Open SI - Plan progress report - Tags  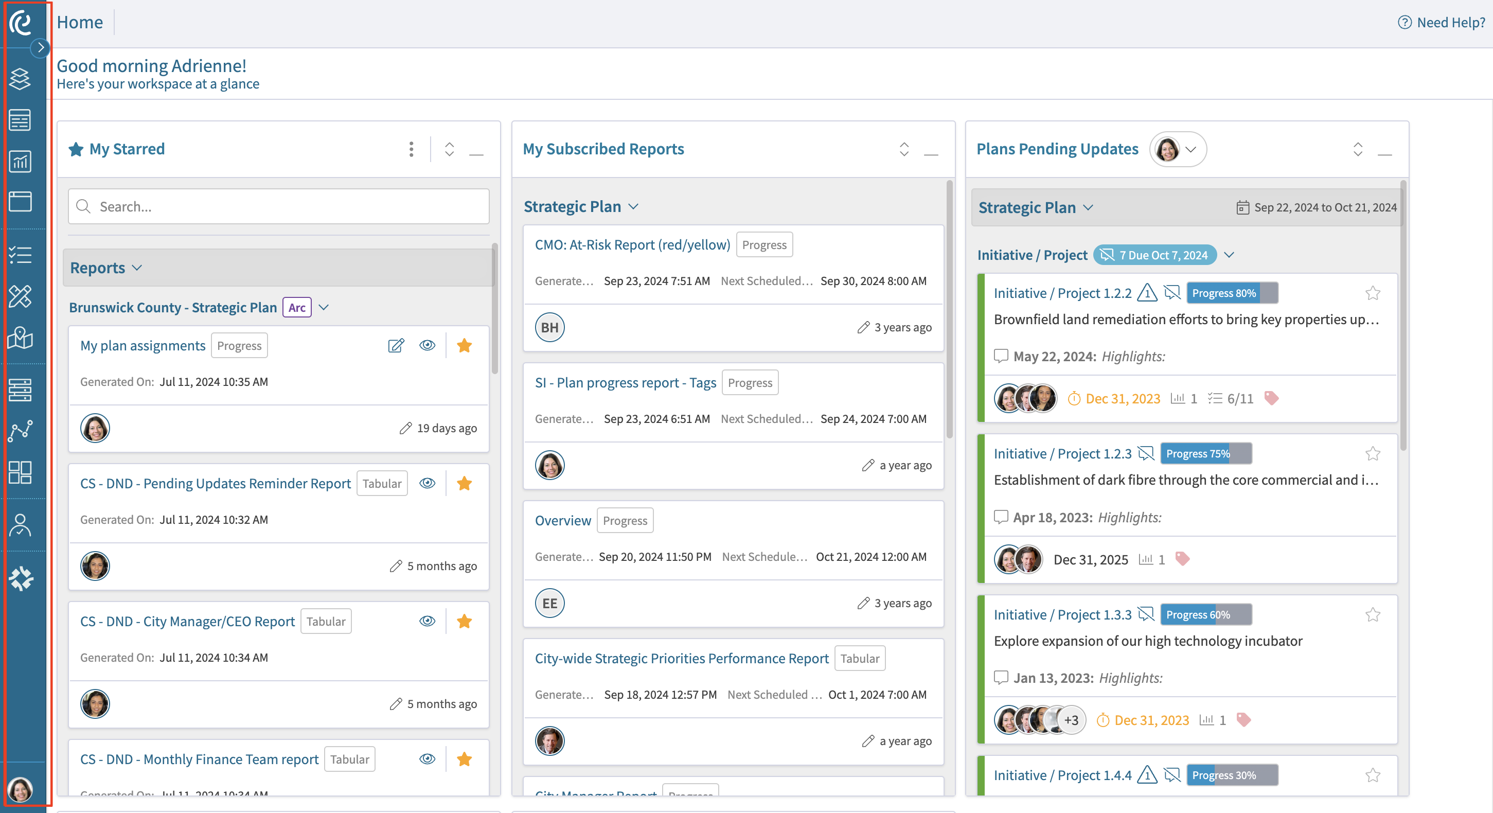click(626, 382)
